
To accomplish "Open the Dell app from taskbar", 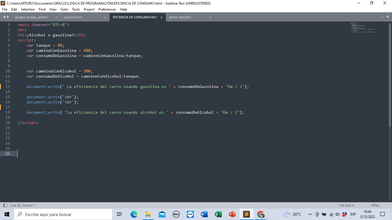I will tap(176, 214).
